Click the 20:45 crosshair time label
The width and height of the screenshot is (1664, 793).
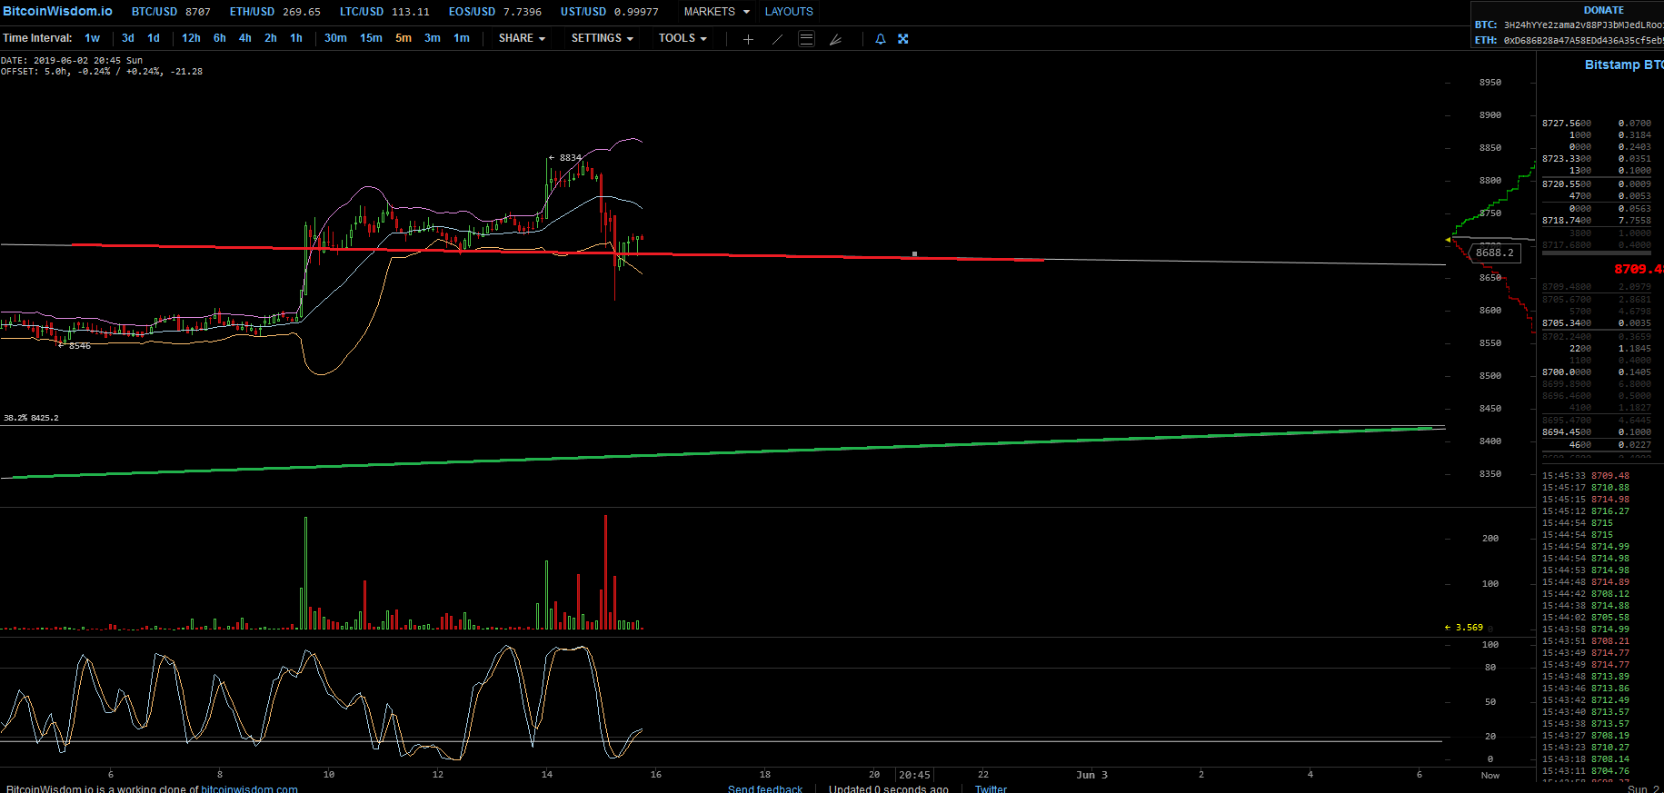914,775
